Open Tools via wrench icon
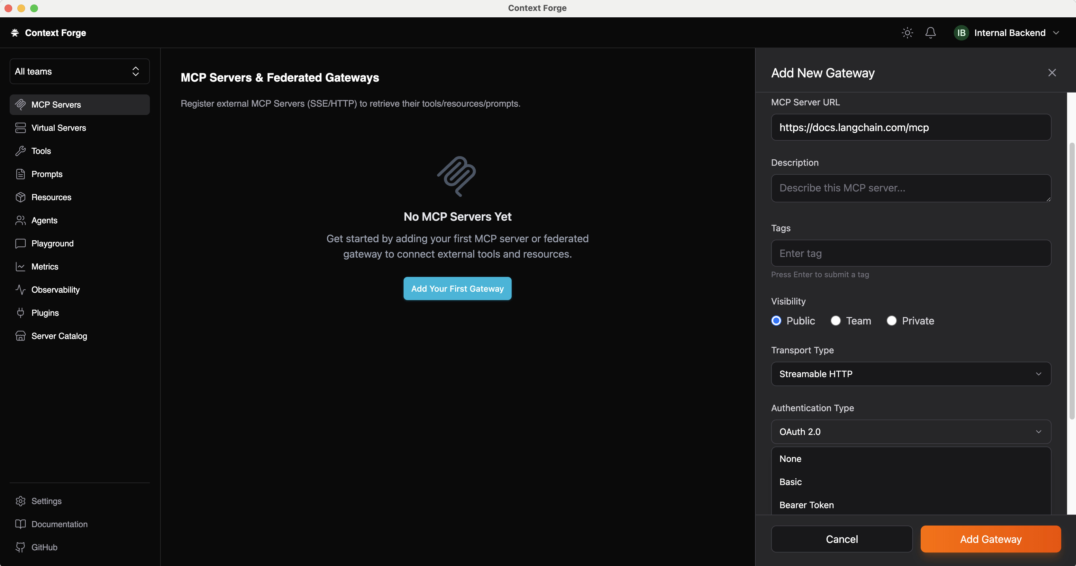 (x=20, y=151)
